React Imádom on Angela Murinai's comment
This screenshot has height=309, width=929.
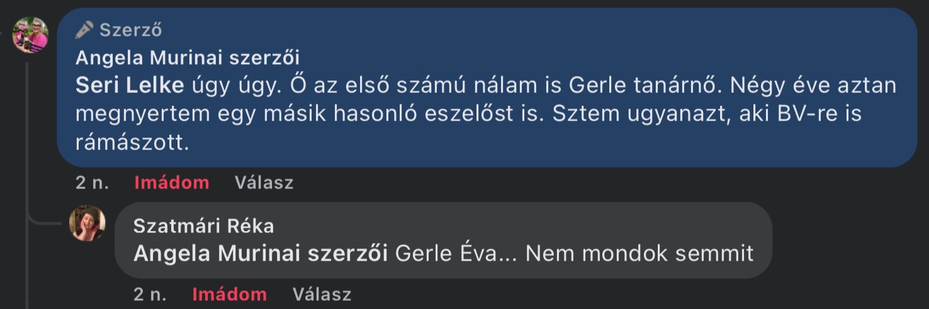(171, 183)
